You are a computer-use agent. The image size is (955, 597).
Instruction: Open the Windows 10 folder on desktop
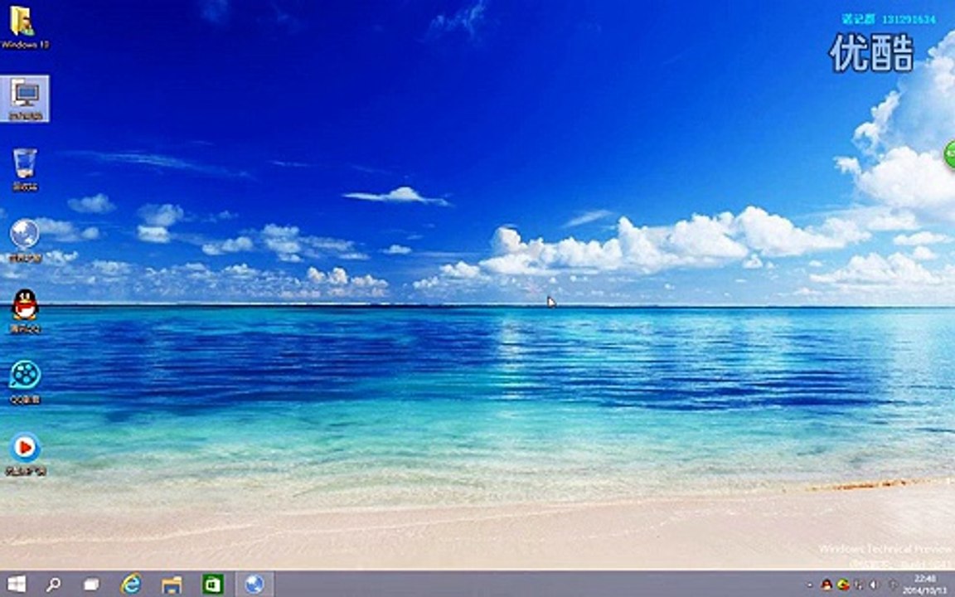[24, 27]
